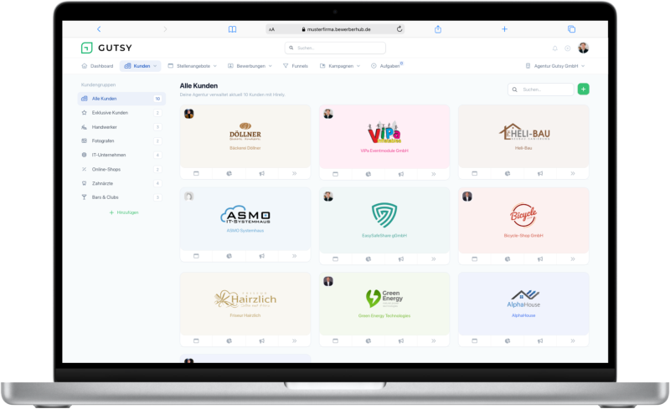
Task: Go back with the Safari back arrow
Action: pos(99,29)
